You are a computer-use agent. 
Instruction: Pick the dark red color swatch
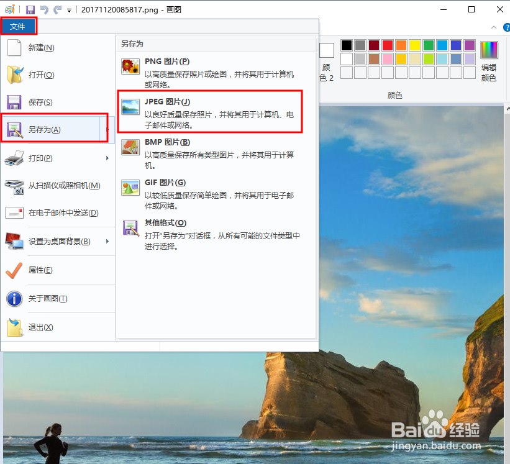coord(374,45)
